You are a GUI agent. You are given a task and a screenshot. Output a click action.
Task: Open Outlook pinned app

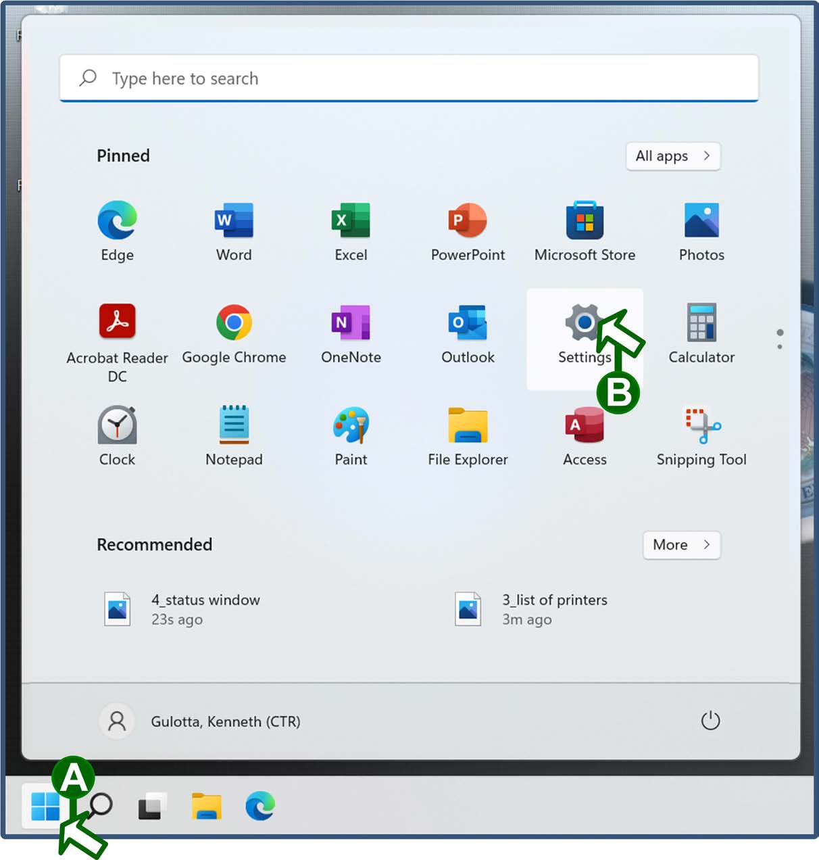click(x=468, y=334)
